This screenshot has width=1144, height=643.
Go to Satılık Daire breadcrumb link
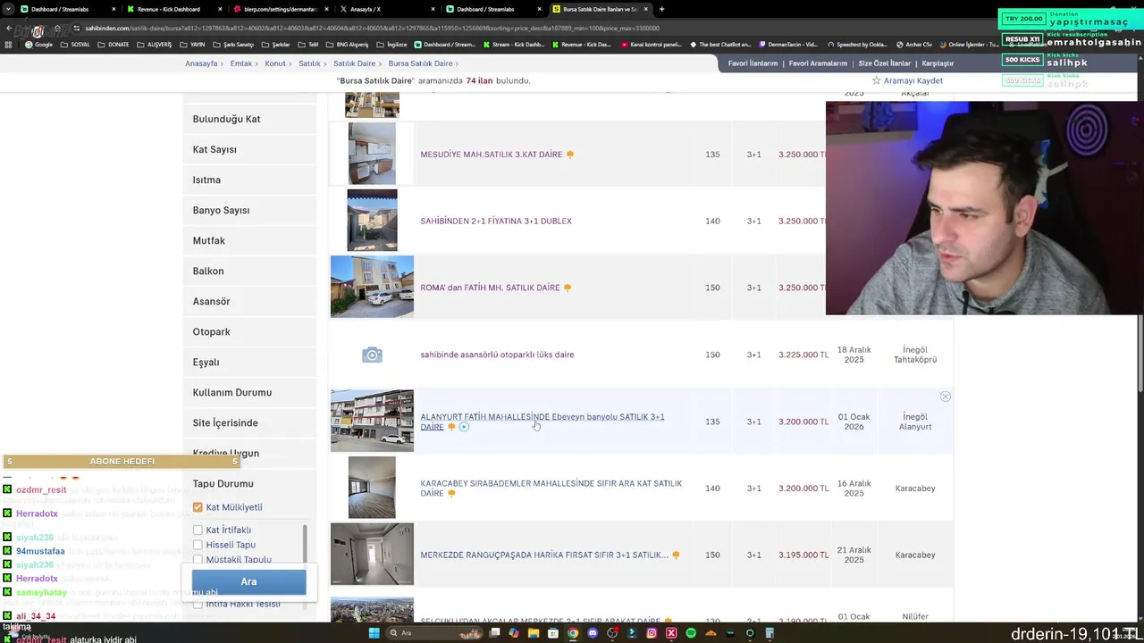(354, 63)
